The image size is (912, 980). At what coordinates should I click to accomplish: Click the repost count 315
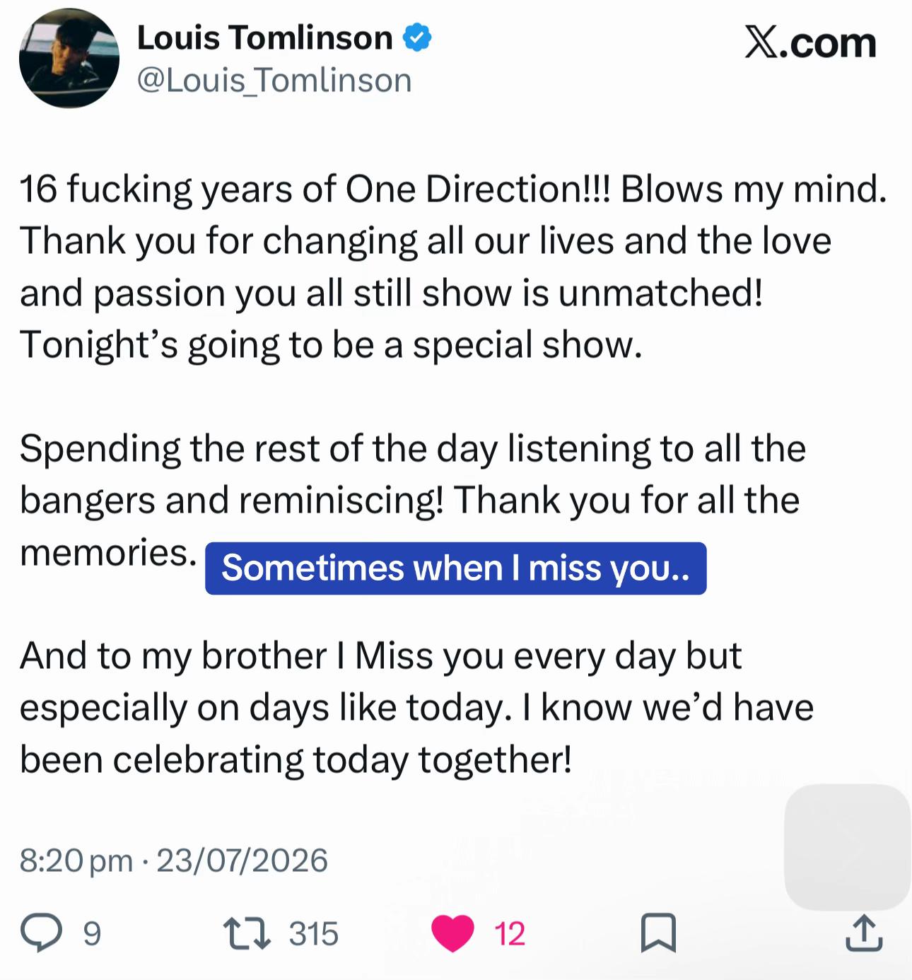tap(313, 934)
